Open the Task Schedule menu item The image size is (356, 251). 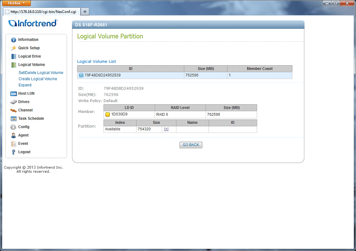click(31, 118)
